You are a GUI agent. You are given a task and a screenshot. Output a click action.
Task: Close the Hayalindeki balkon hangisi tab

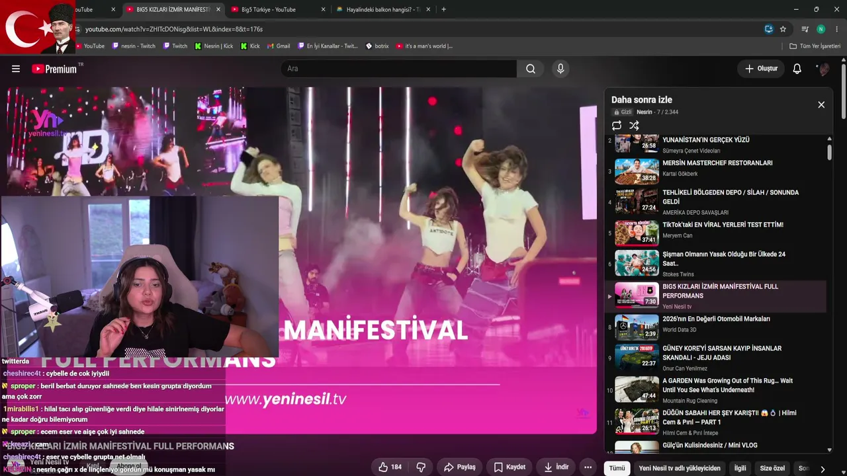pos(428,9)
